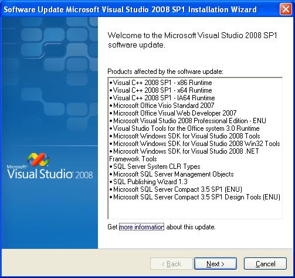Select 'Windows SDK for Visual Studio 2008 .NET' entry
The height and width of the screenshot is (278, 295).
tap(184, 155)
